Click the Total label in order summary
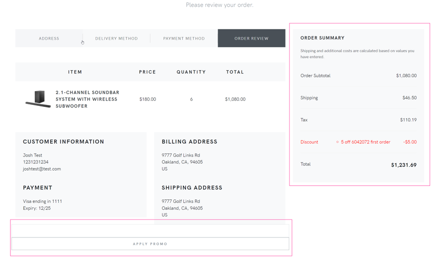432x264 pixels. [306, 164]
